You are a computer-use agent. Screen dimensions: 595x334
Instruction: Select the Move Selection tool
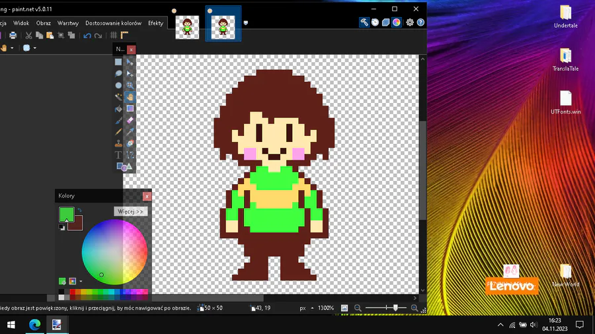point(130,74)
